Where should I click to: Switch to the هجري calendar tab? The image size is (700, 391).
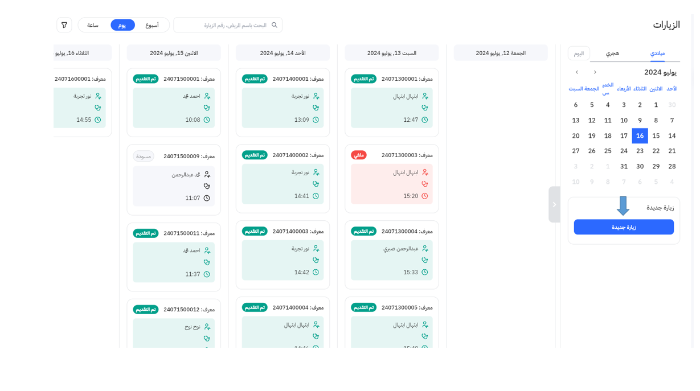(x=612, y=53)
